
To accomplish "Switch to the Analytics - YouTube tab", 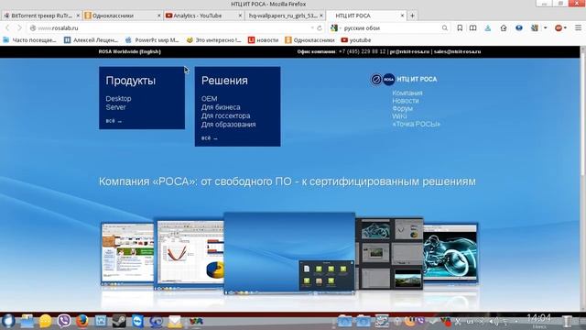I will pyautogui.click(x=203, y=16).
